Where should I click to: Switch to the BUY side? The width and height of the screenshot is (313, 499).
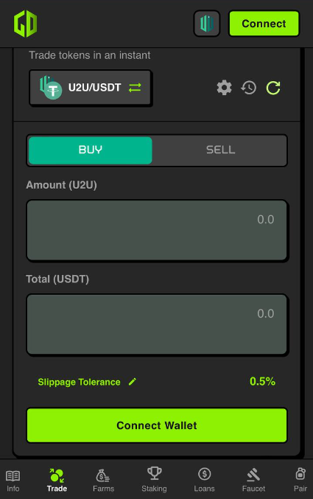91,150
